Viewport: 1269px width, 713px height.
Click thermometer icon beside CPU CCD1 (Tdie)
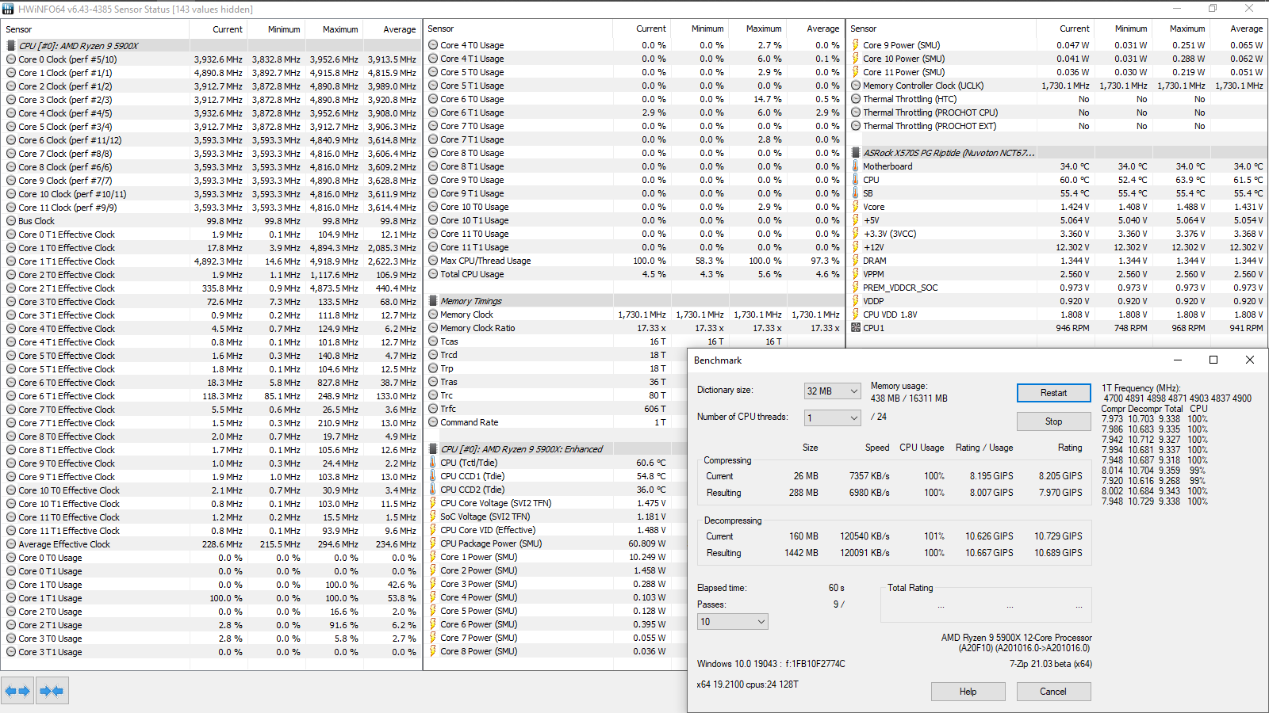pyautogui.click(x=433, y=476)
